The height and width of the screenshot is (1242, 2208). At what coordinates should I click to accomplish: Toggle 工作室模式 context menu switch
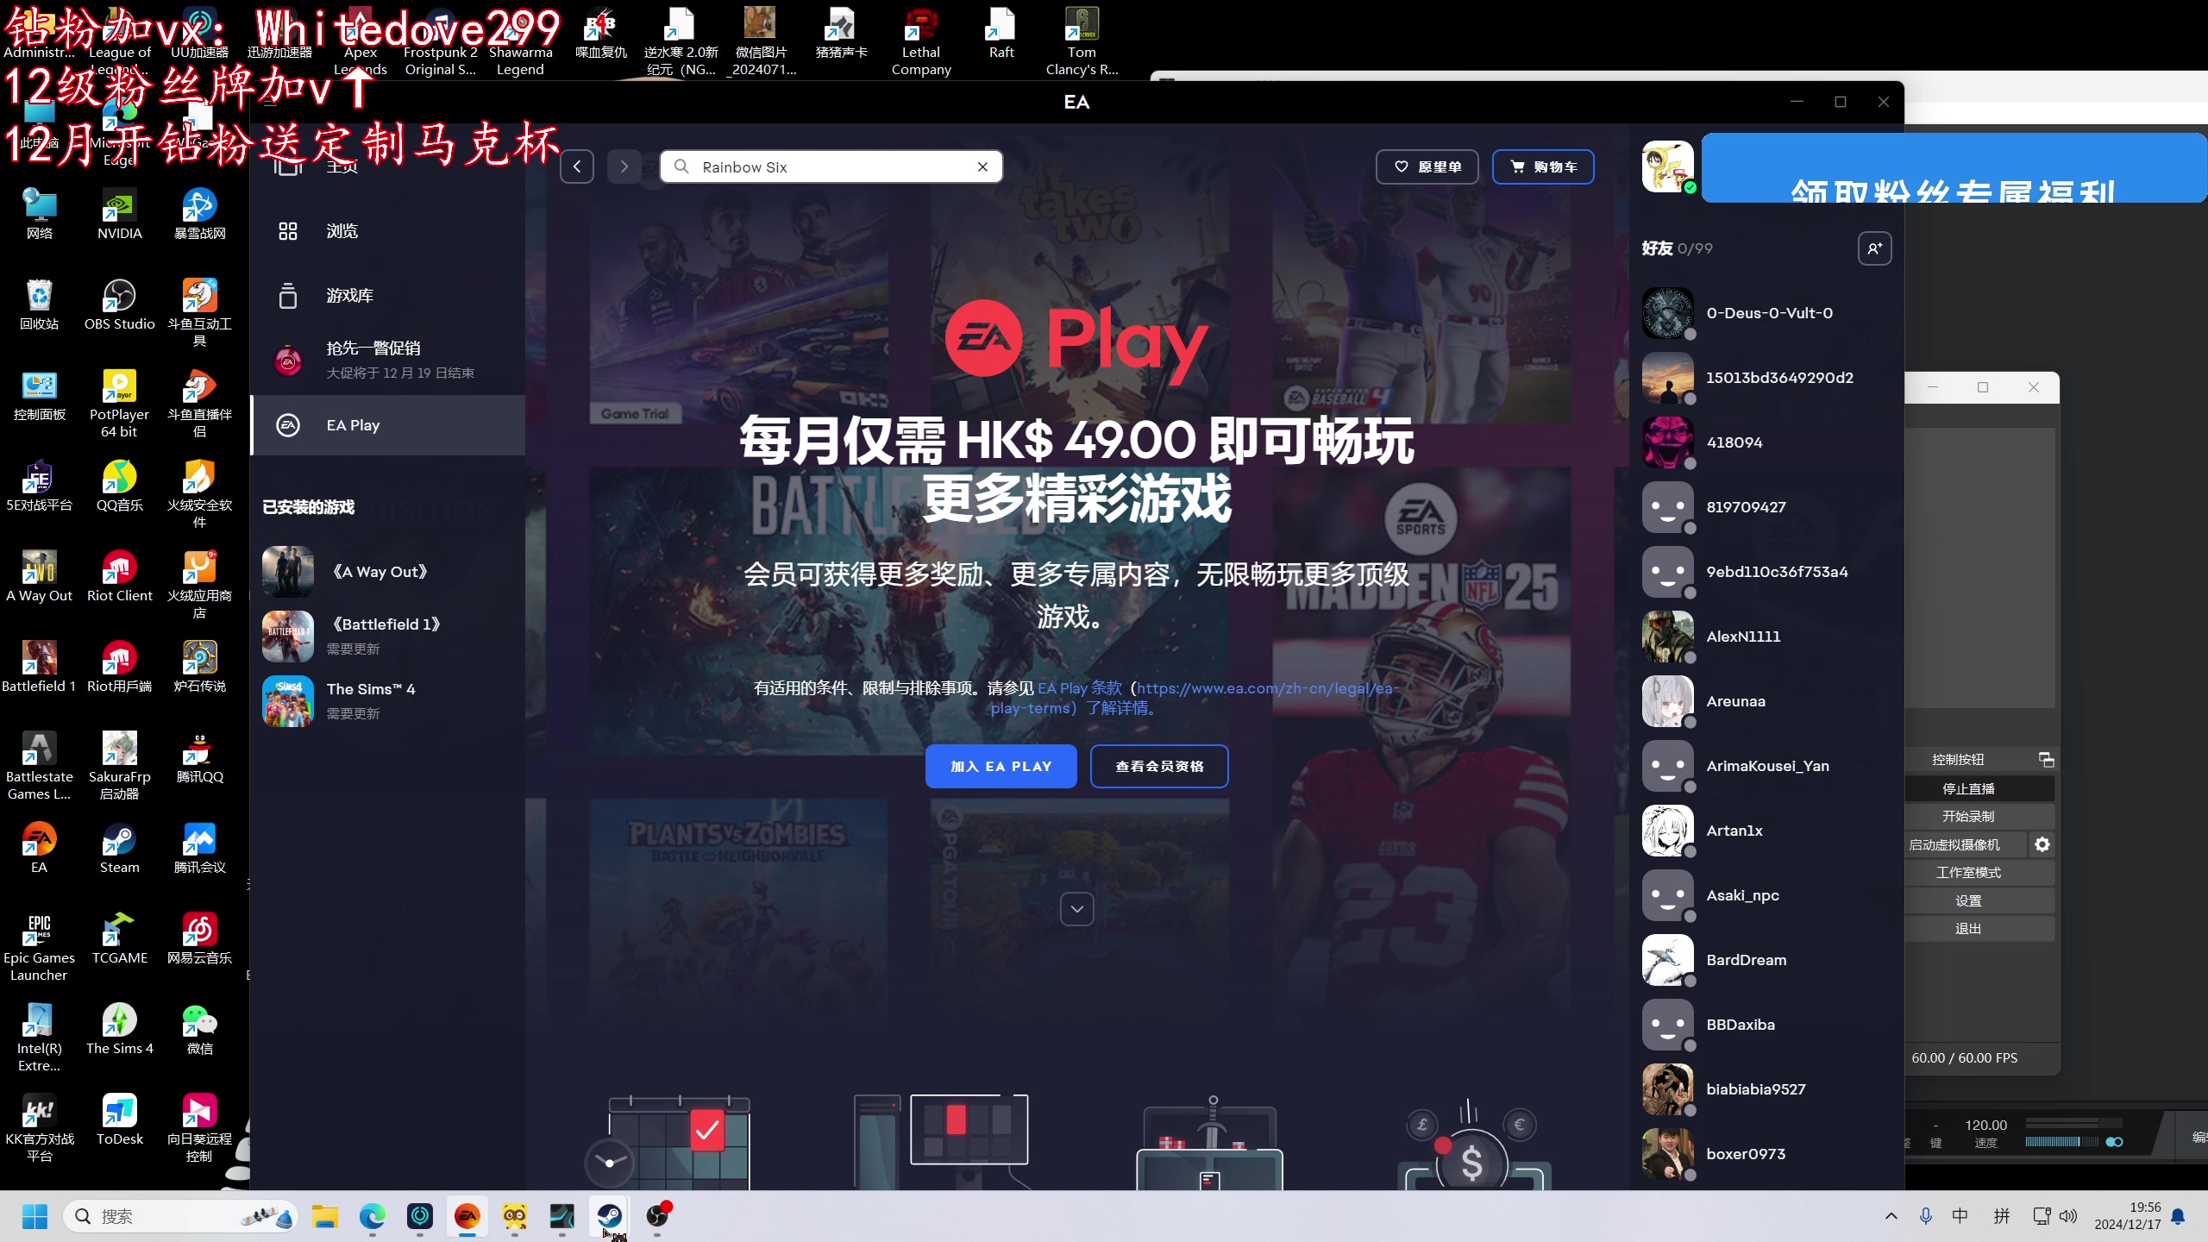(1968, 872)
